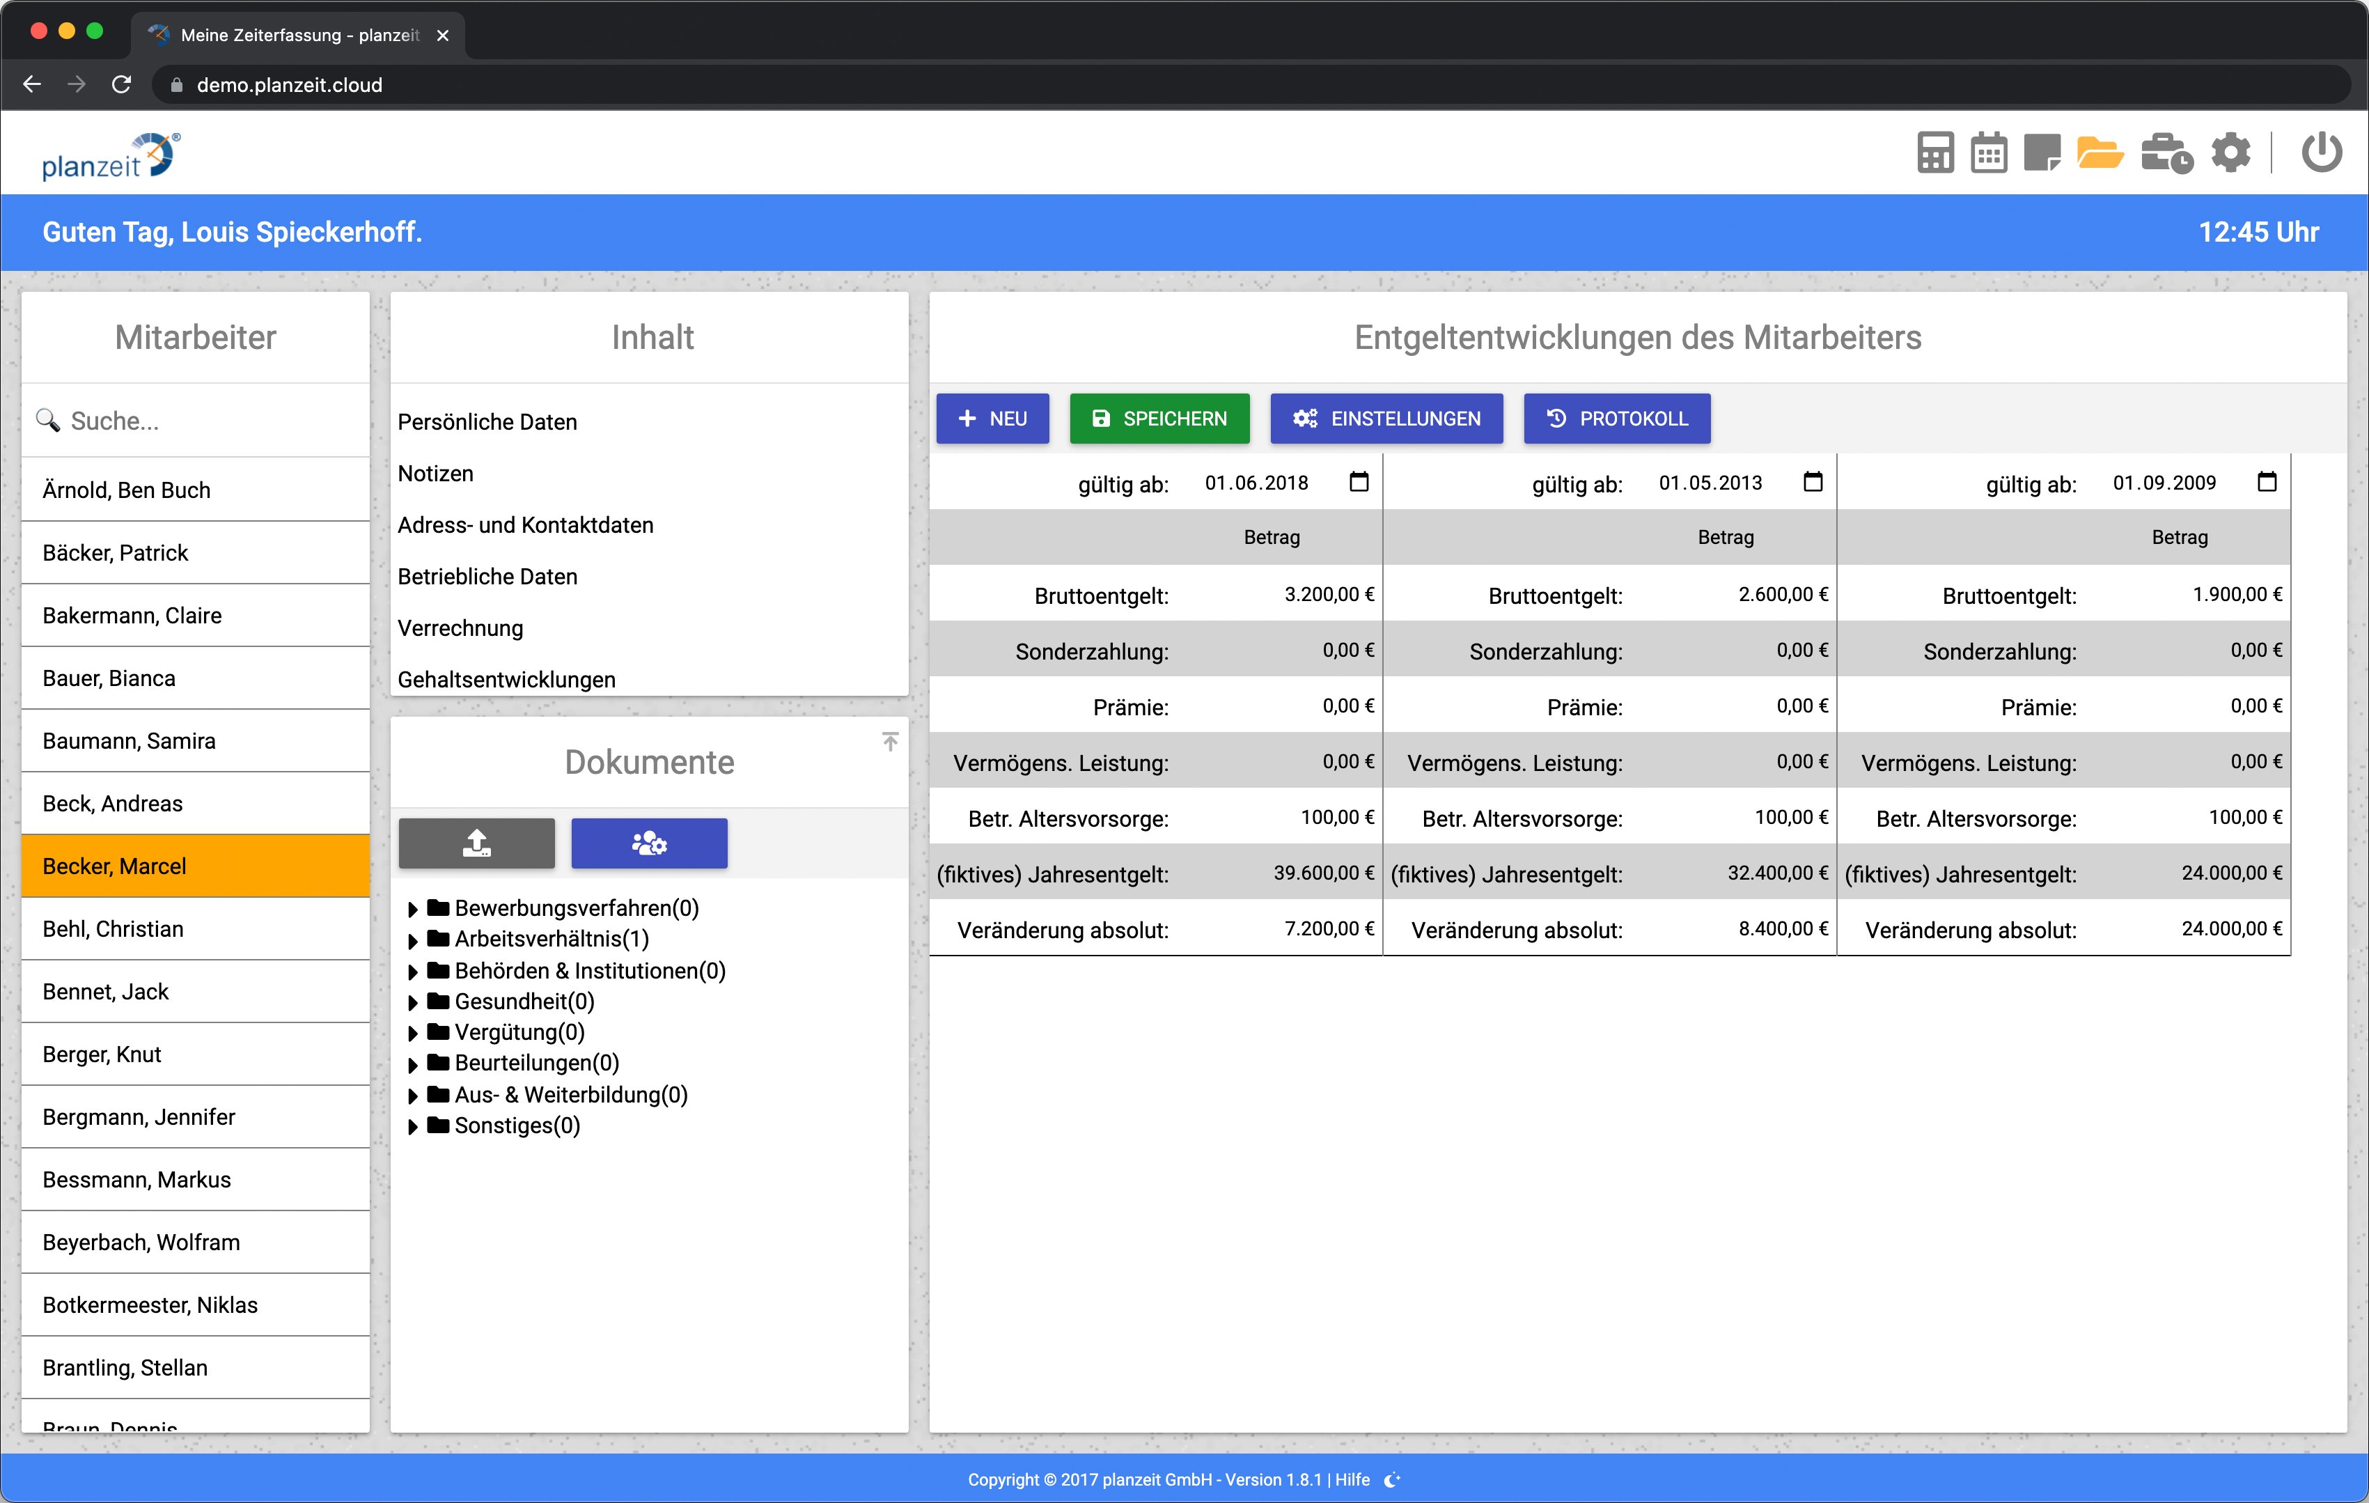Open the calendar icon in header
2369x1503 pixels.
(1988, 153)
